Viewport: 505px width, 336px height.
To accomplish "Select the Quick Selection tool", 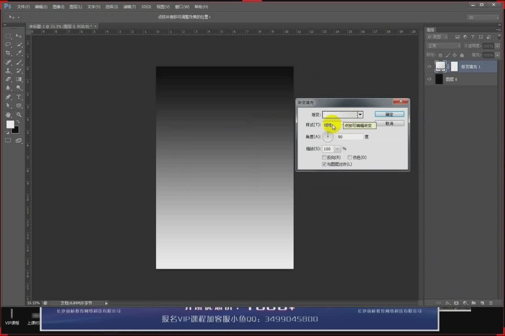I will pyautogui.click(x=19, y=44).
